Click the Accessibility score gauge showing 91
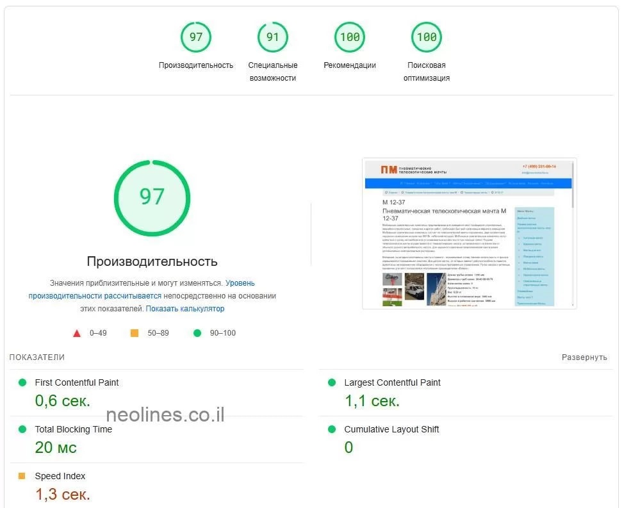The width and height of the screenshot is (631, 508). coord(272,37)
